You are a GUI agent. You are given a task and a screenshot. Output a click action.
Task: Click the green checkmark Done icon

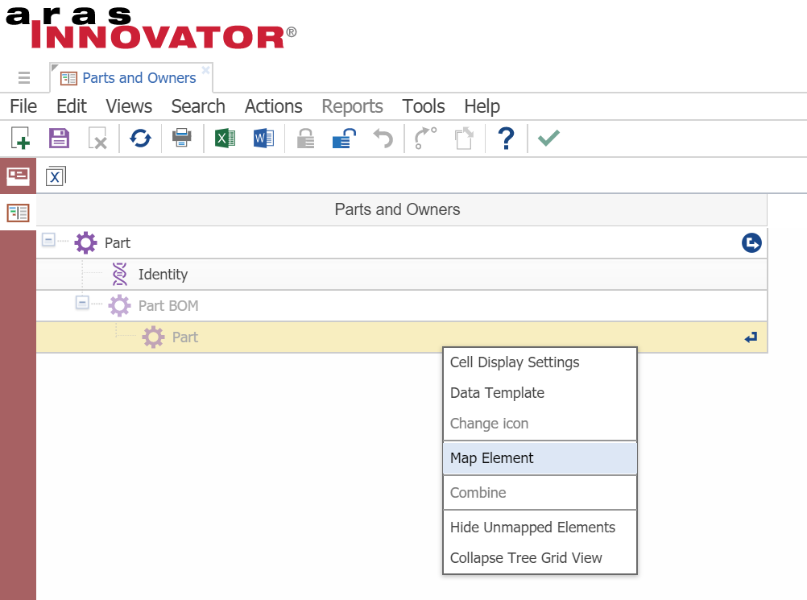[548, 139]
